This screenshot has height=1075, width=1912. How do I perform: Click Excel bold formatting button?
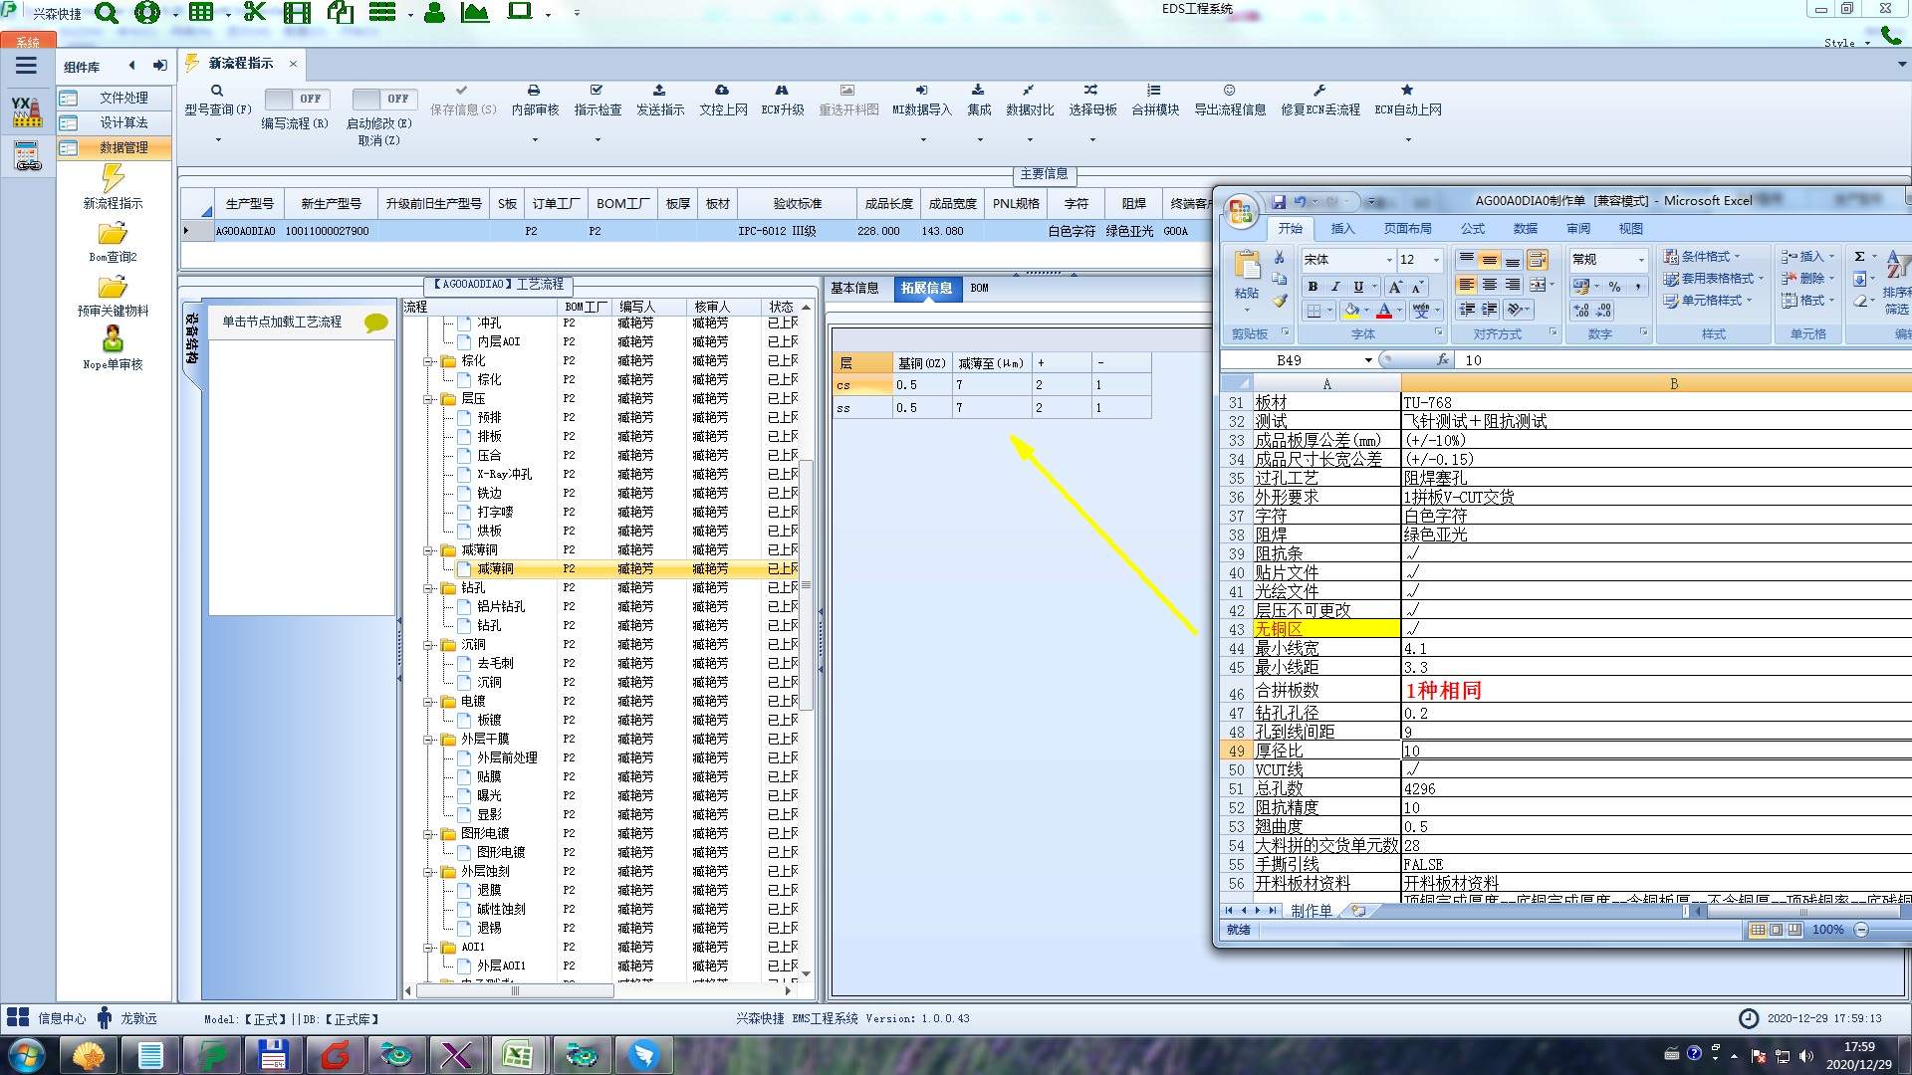(x=1313, y=287)
